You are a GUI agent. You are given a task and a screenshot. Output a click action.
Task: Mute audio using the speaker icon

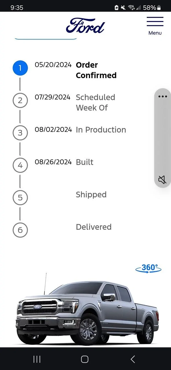pyautogui.click(x=162, y=179)
